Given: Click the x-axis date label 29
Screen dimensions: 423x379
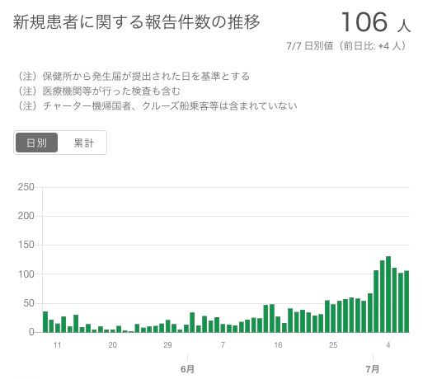Looking at the screenshot, I should tap(167, 345).
